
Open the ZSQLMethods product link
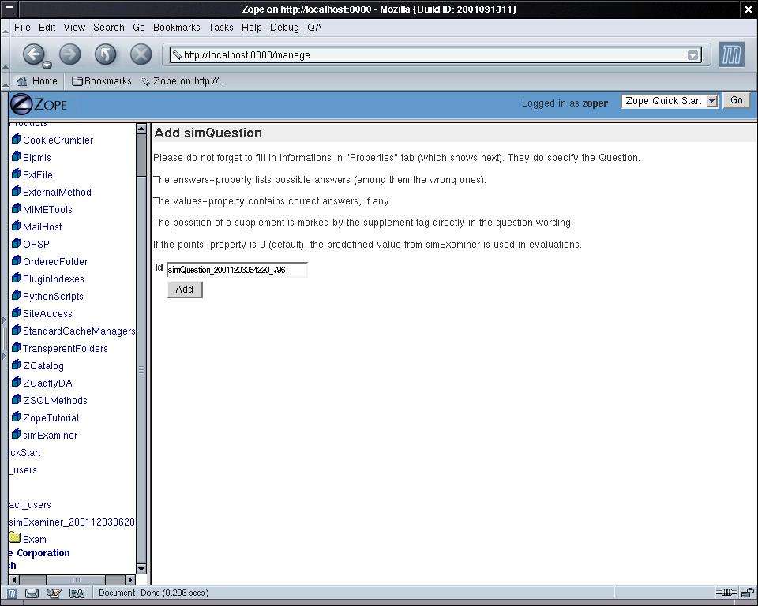(55, 401)
